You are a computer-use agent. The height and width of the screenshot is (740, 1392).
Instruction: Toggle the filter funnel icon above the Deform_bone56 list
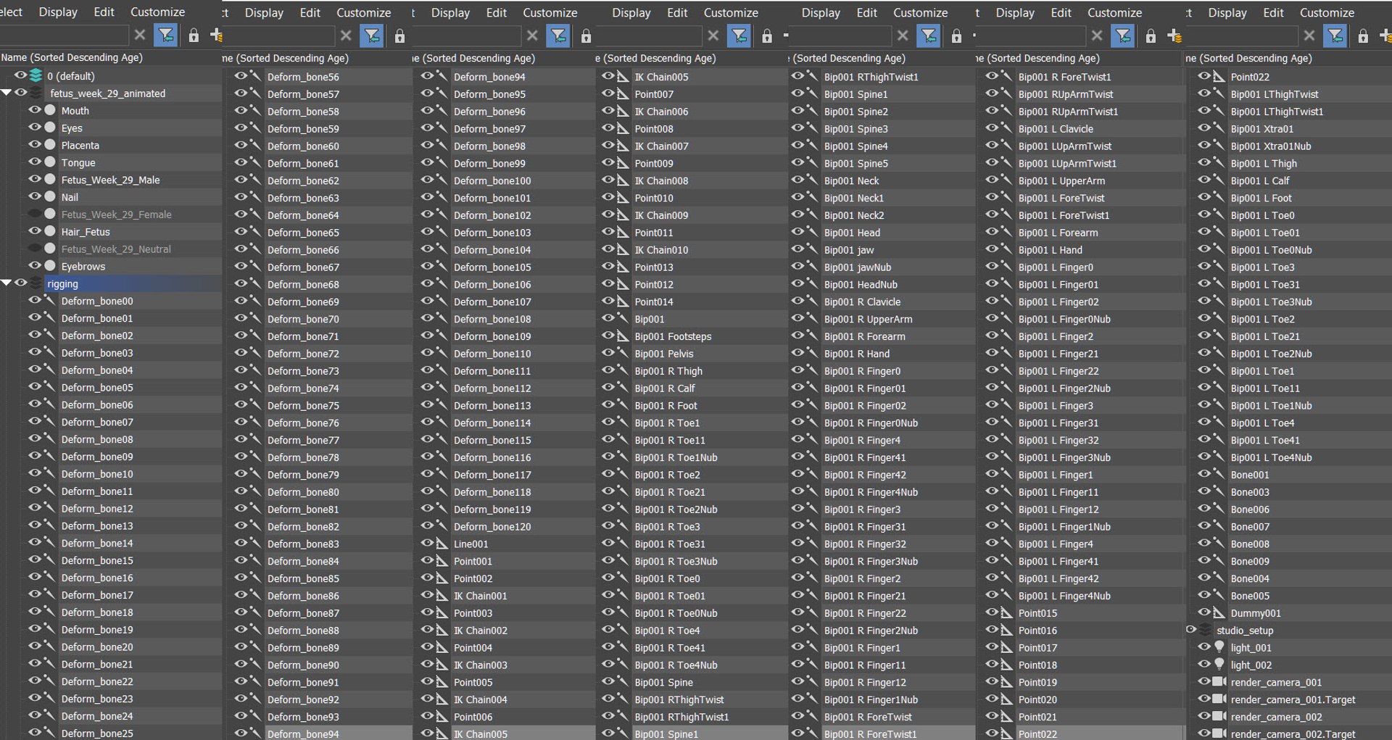[372, 36]
